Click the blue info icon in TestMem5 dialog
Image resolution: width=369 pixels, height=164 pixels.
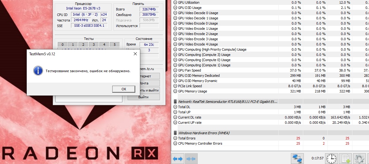click(x=38, y=71)
